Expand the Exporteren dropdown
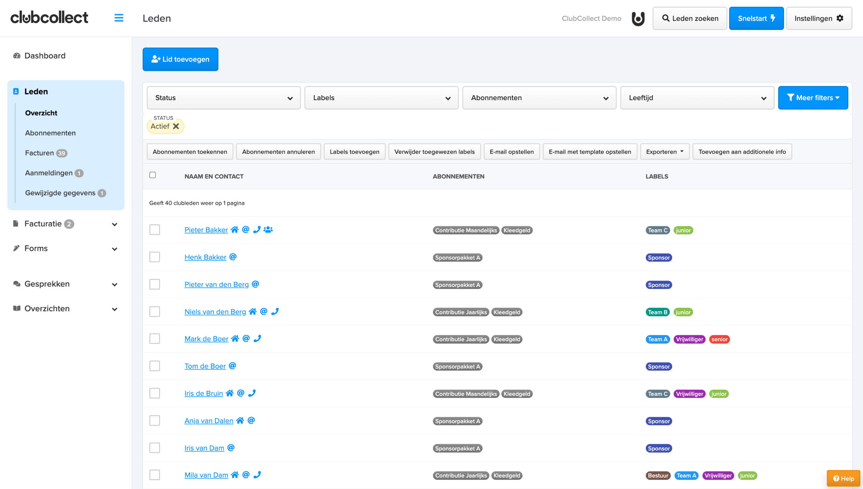This screenshot has height=489, width=863. pos(664,152)
